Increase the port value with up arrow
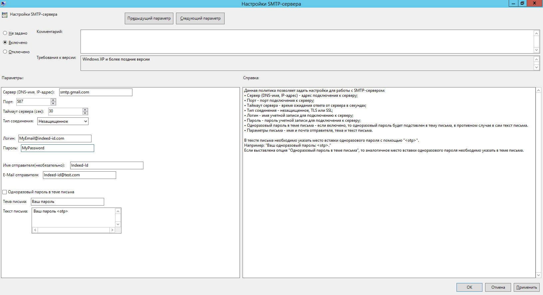This screenshot has height=295, width=543. (x=53, y=100)
